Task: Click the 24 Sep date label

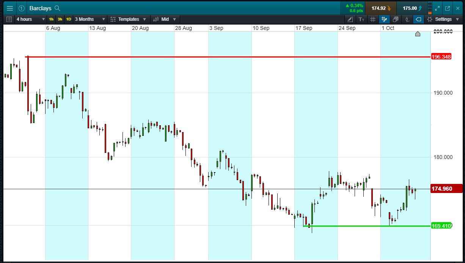Action: (x=347, y=28)
